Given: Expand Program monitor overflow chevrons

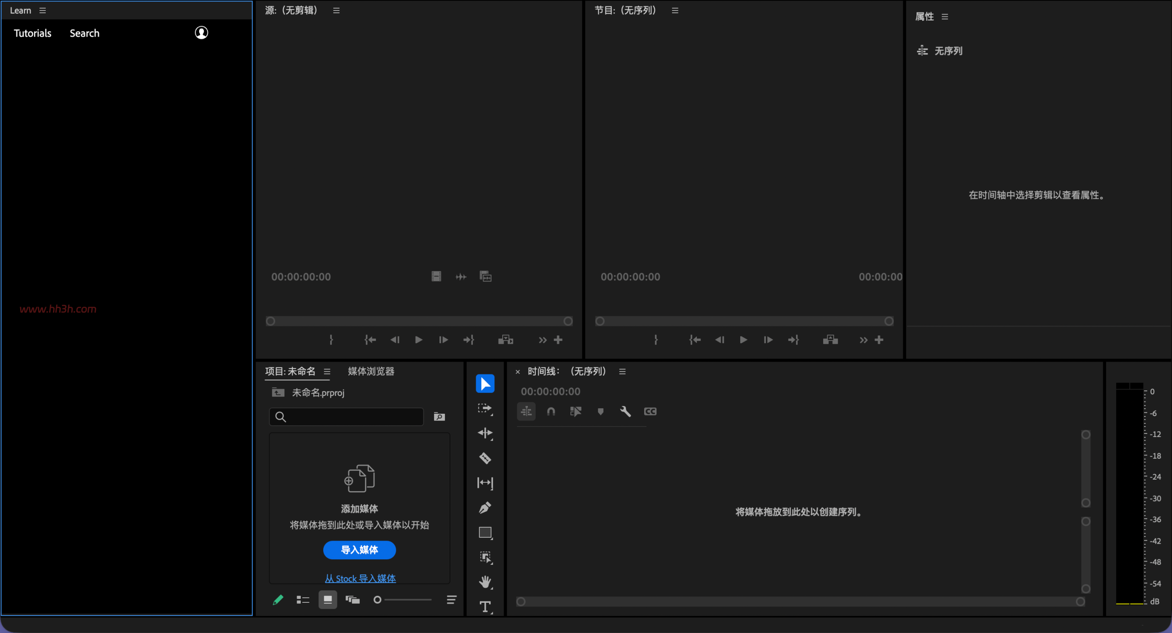Looking at the screenshot, I should (863, 340).
